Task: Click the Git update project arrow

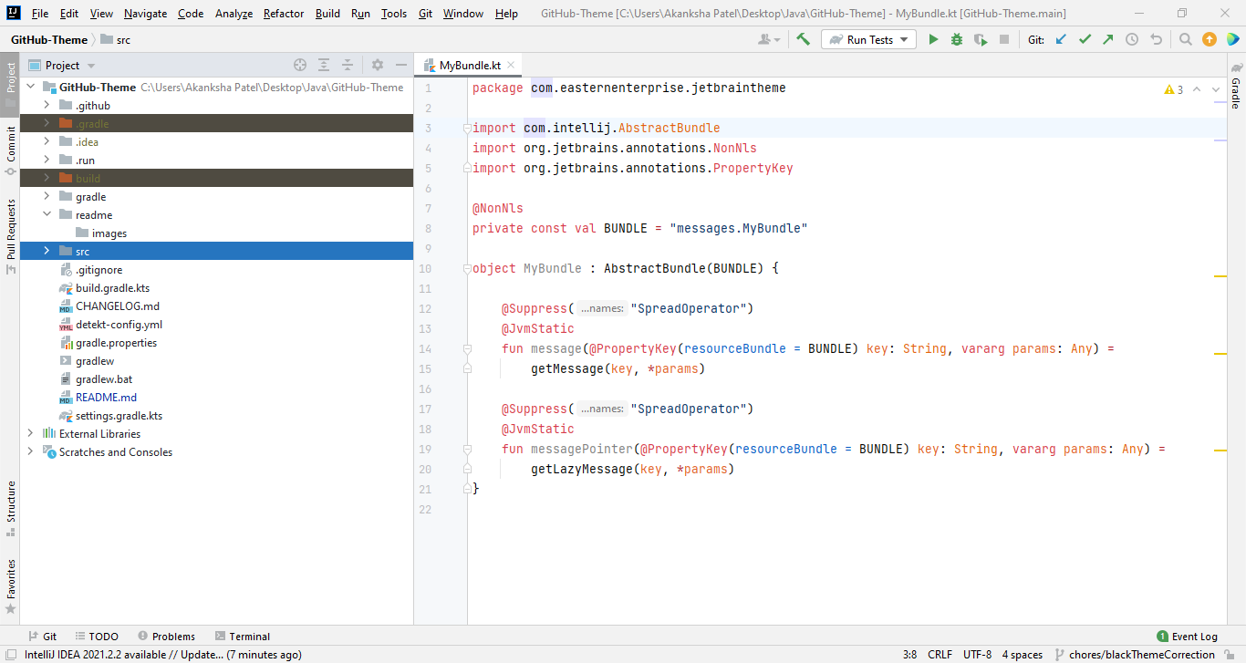Action: [x=1061, y=39]
